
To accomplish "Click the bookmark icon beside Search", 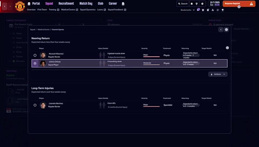I will click(x=192, y=4).
